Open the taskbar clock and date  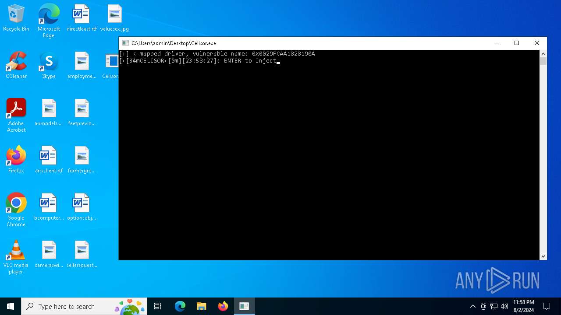tap(524, 306)
